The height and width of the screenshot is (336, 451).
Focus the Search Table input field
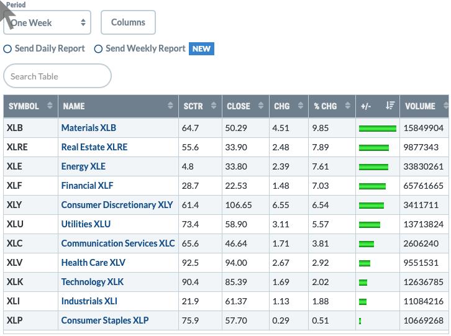click(57, 76)
